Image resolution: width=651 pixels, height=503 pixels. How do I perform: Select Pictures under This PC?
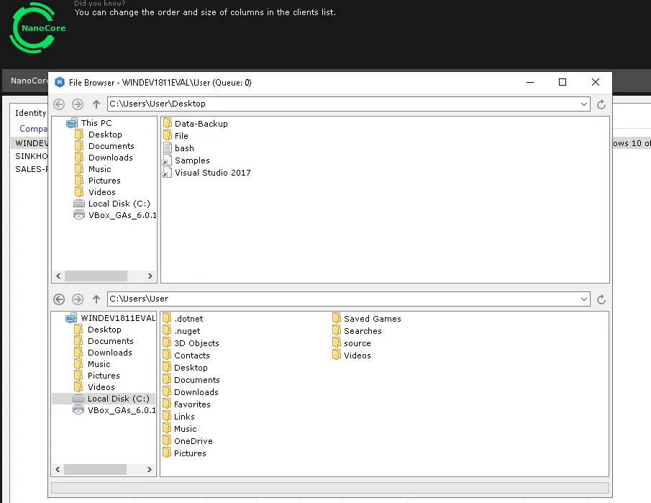(x=98, y=181)
